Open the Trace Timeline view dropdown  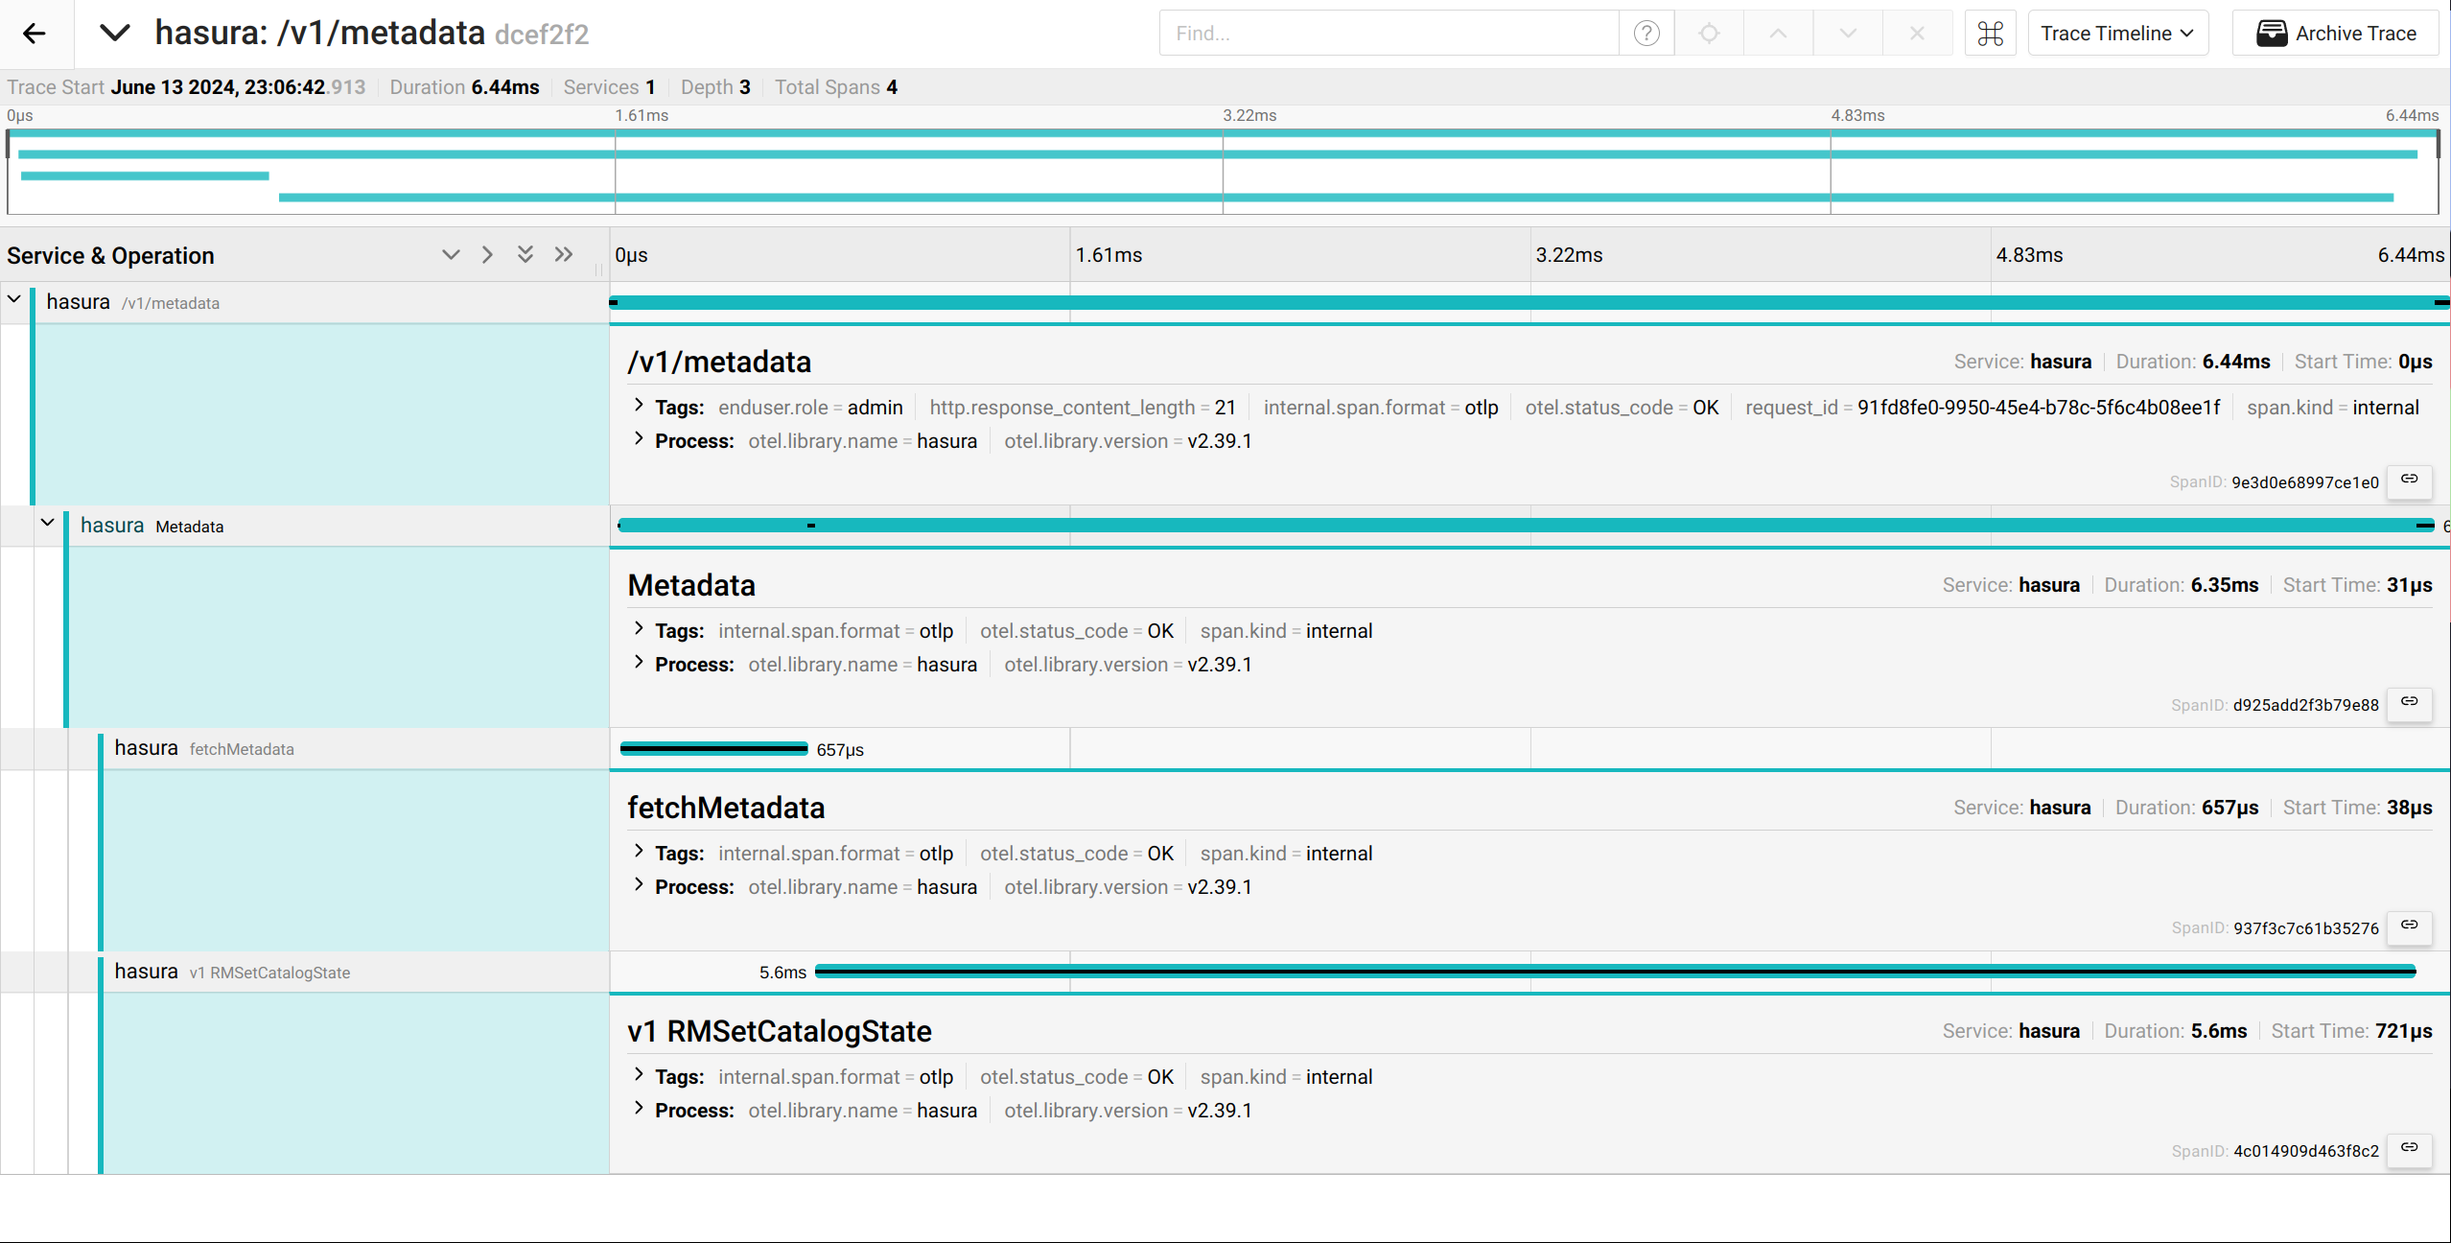click(x=2117, y=34)
